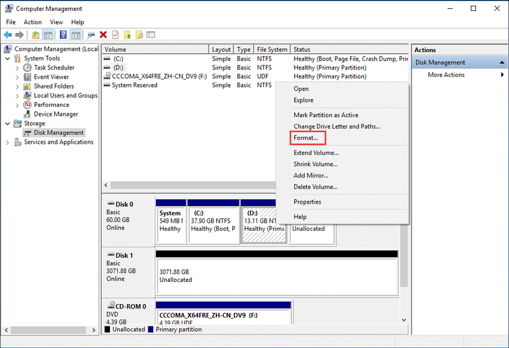Image resolution: width=509 pixels, height=348 pixels.
Task: Click the drive connect/refresh toolbar icon
Action: click(x=91, y=35)
